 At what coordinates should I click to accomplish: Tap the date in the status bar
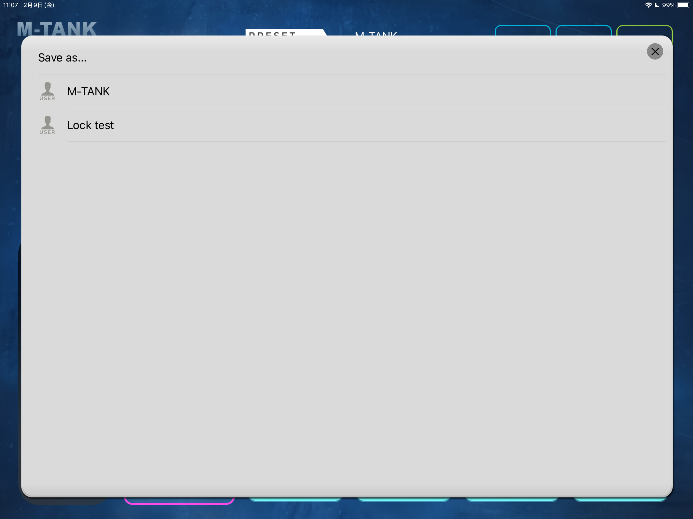point(39,5)
